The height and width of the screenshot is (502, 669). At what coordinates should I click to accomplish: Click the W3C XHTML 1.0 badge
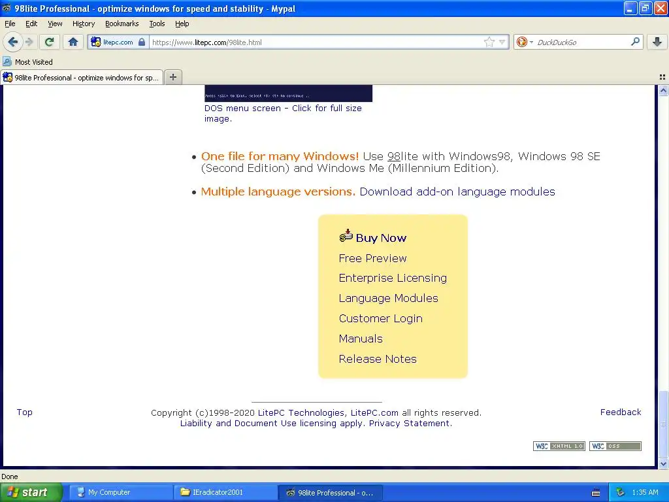(559, 446)
